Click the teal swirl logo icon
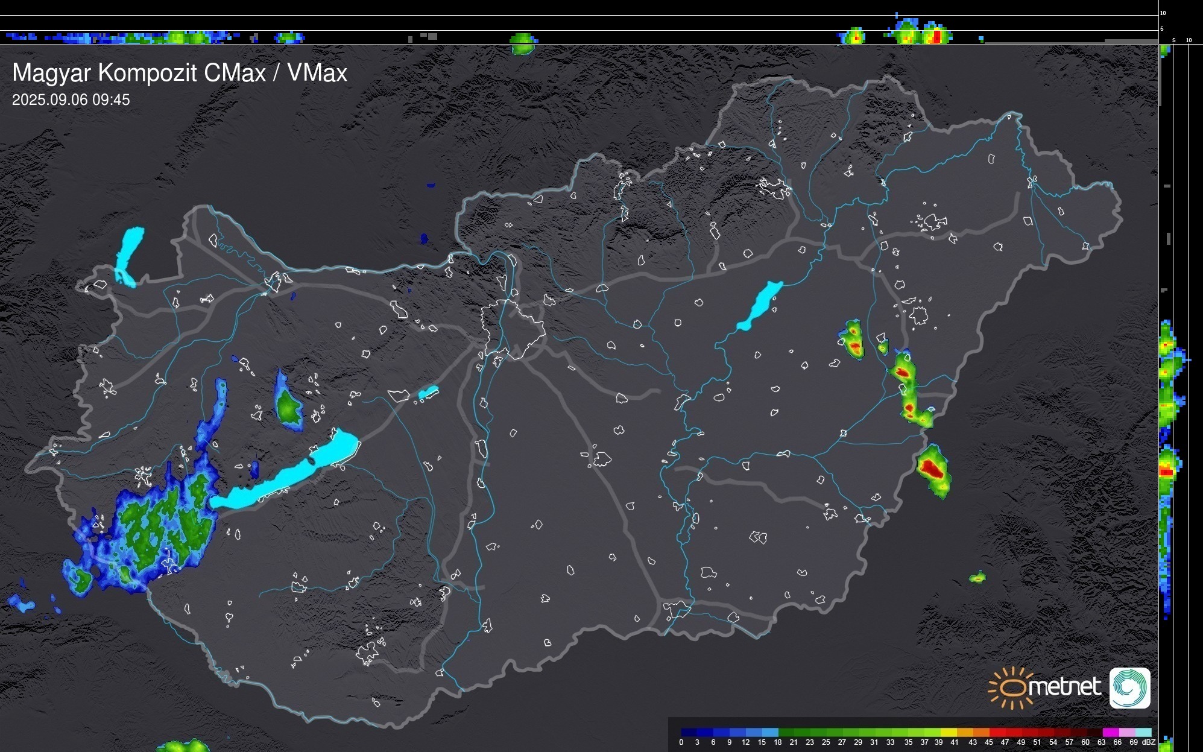Viewport: 1203px width, 752px height. pos(1129,687)
